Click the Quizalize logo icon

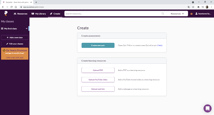click(x=6, y=13)
